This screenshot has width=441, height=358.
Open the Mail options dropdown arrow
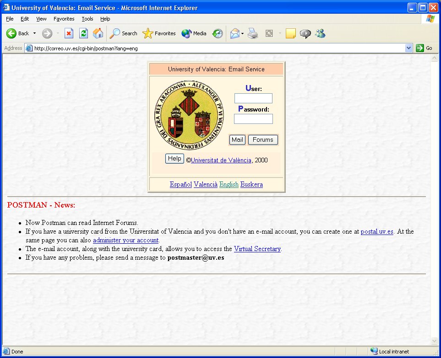pyautogui.click(x=242, y=33)
